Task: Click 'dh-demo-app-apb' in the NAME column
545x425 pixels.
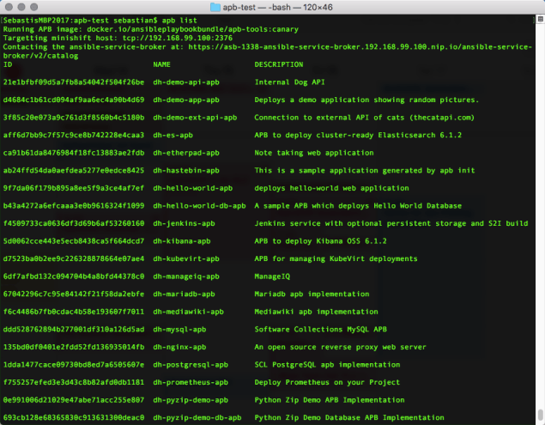Action: [186, 100]
